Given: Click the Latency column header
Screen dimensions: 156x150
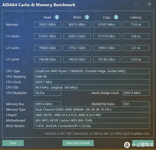Looking at the screenshot, I should [136, 17].
